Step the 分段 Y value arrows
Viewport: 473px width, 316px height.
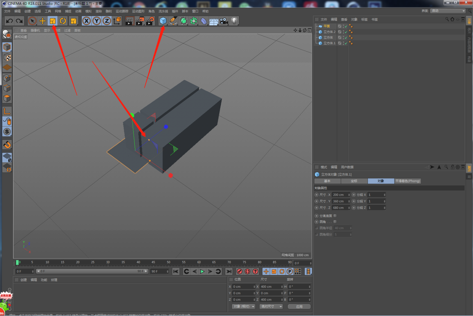(x=384, y=201)
